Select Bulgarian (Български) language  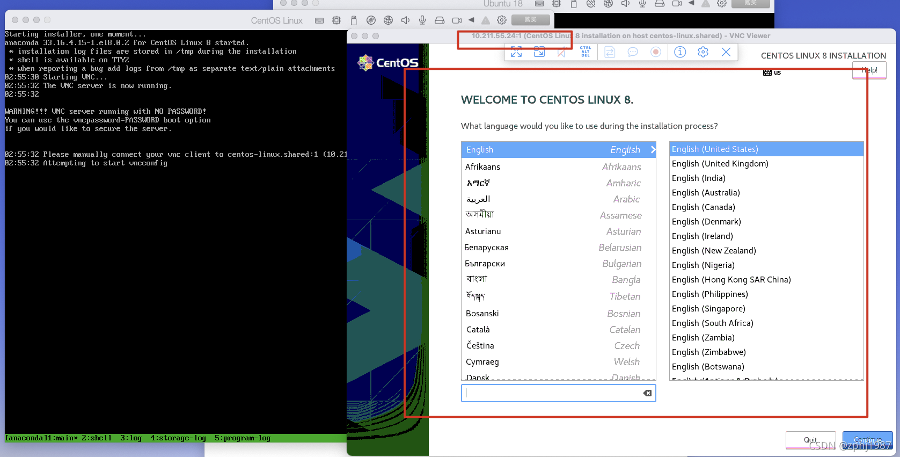point(558,264)
